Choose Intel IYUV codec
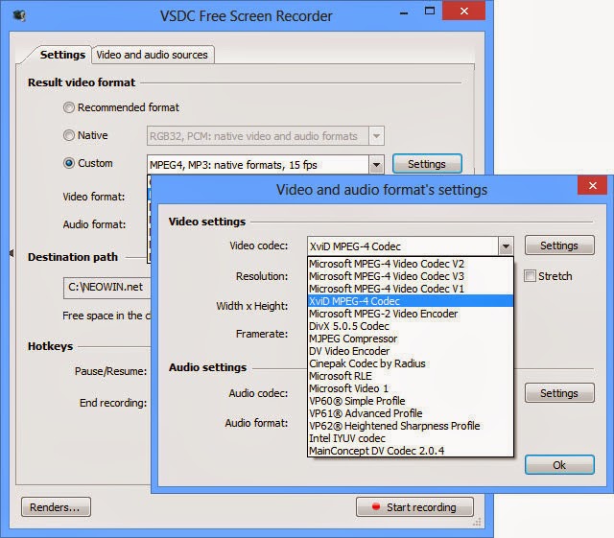The width and height of the screenshot is (614, 538). point(411,438)
